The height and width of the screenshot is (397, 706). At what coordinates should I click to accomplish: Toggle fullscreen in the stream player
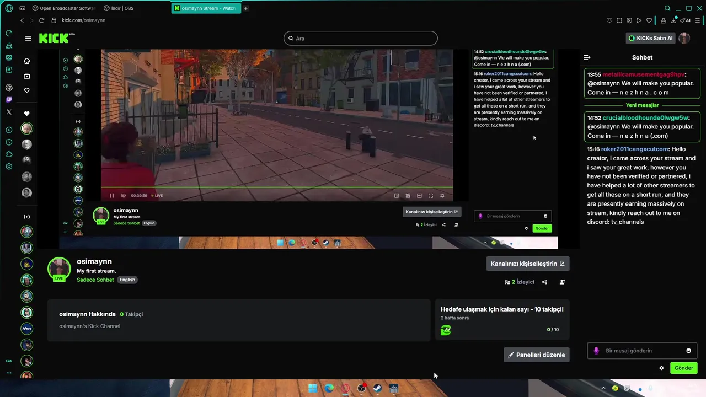tap(431, 195)
